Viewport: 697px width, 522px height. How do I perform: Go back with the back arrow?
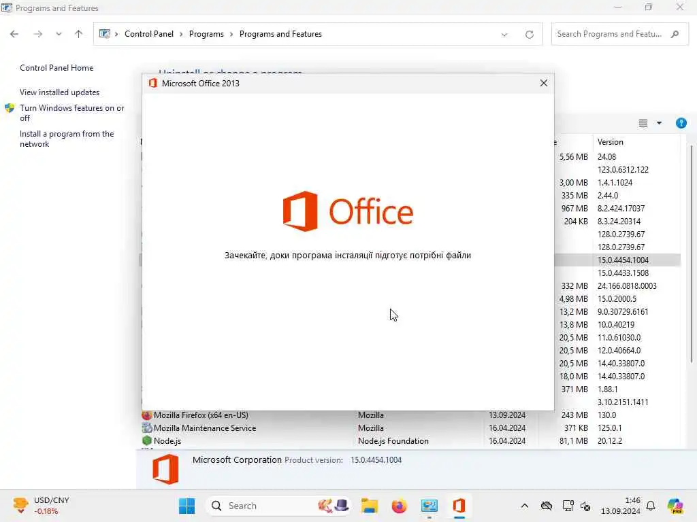(x=14, y=34)
